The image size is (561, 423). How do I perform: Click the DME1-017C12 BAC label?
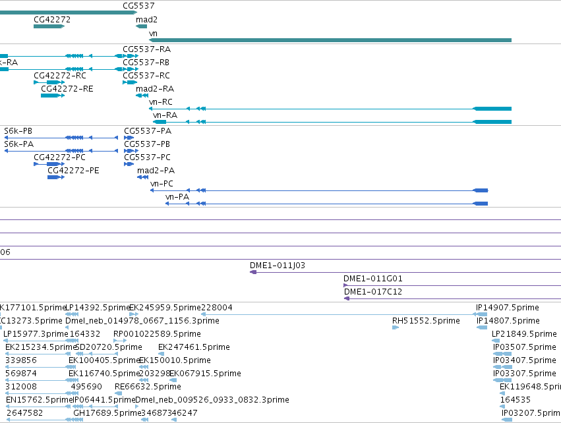373,292
